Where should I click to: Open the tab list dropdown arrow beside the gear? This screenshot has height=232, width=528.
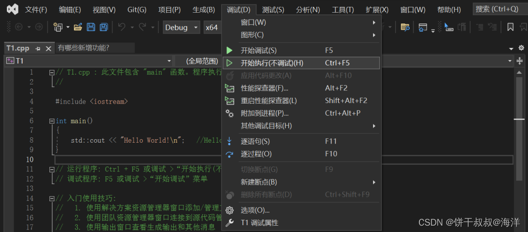coord(512,48)
